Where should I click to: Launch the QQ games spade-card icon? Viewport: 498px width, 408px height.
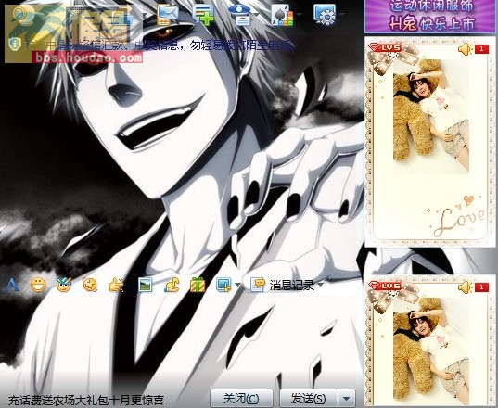pyautogui.click(x=283, y=15)
